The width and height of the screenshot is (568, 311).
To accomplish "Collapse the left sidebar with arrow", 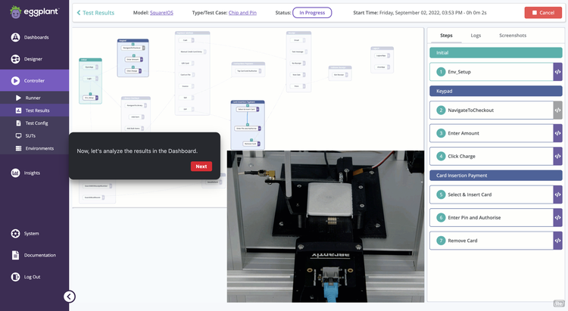I will click(69, 297).
